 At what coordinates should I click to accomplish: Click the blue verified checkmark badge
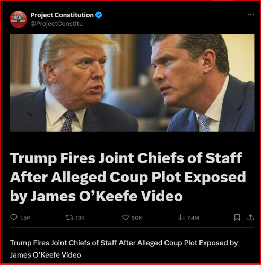(99, 15)
